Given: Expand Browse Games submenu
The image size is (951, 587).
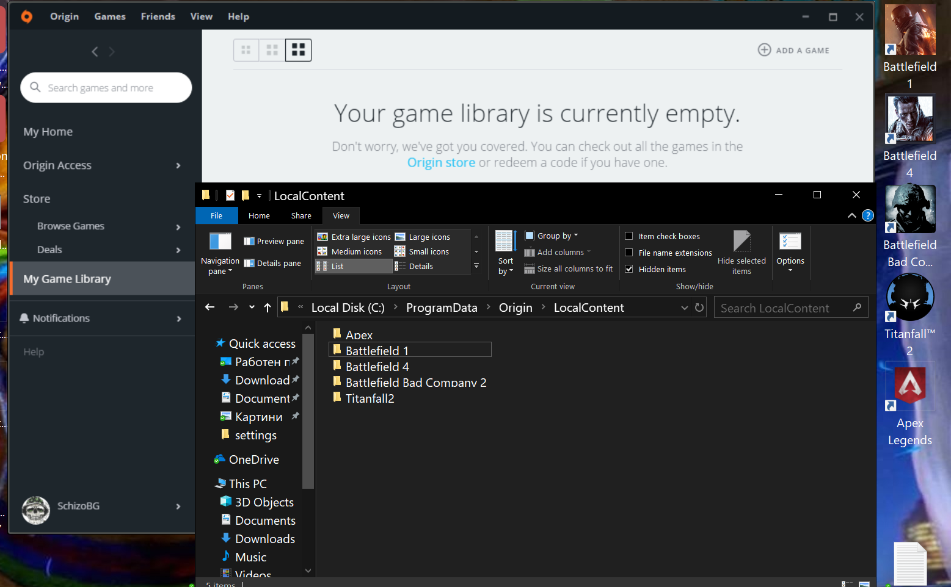Looking at the screenshot, I should [178, 227].
